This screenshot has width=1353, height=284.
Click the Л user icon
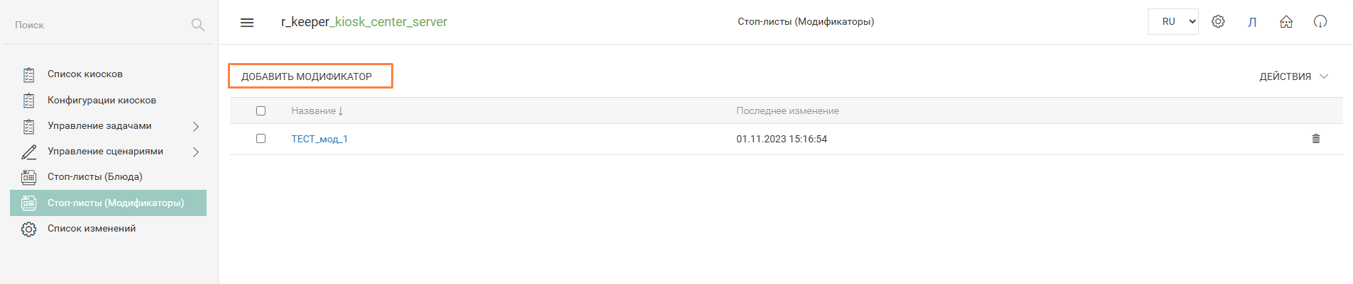(x=1252, y=22)
